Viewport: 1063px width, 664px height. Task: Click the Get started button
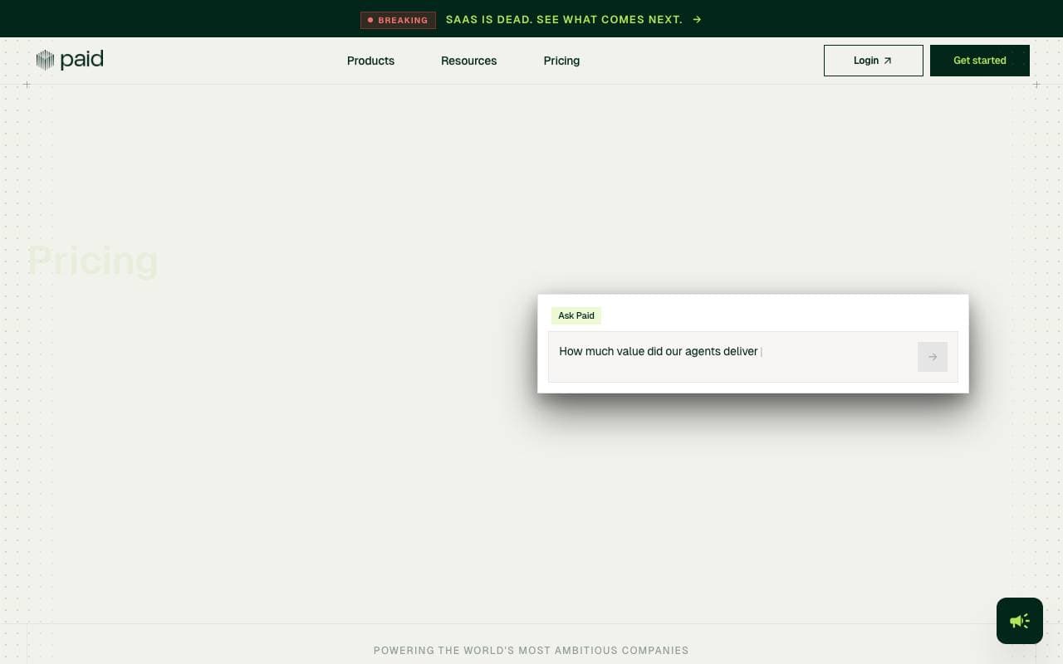click(980, 61)
